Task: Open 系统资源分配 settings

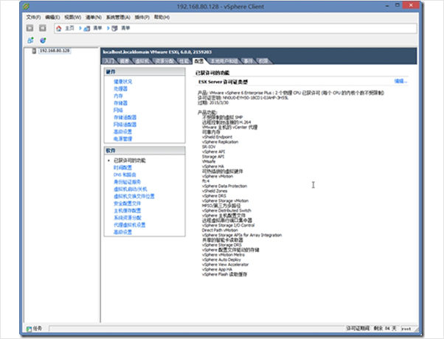Action: [x=128, y=217]
